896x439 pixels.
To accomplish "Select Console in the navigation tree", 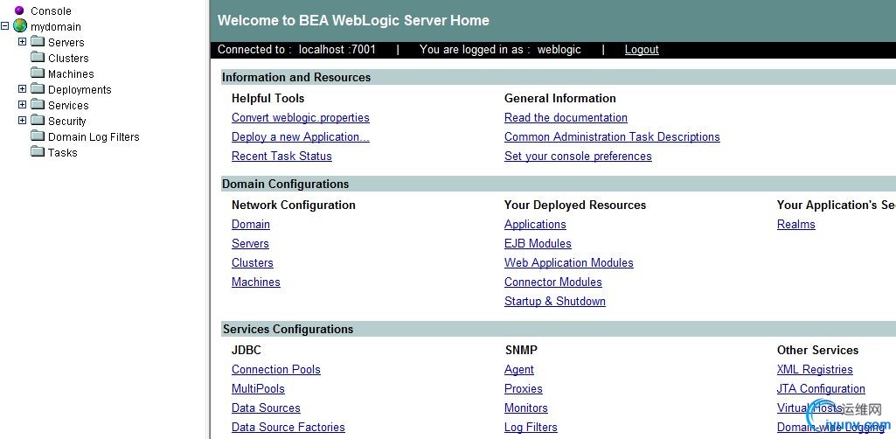I will click(x=51, y=10).
